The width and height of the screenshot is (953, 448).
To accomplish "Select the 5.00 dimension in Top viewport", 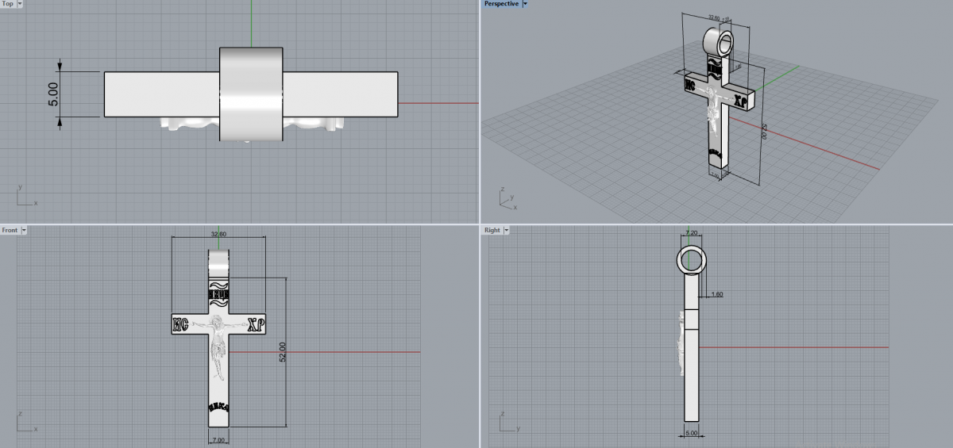I will (x=54, y=94).
